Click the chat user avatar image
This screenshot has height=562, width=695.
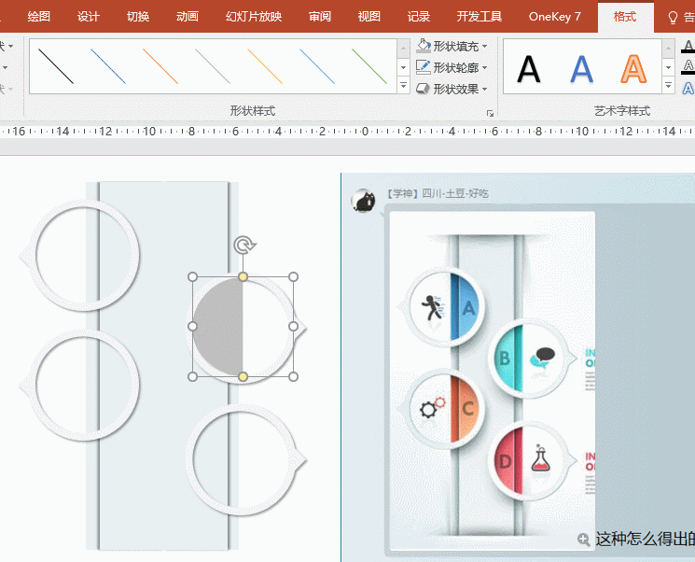[x=363, y=200]
